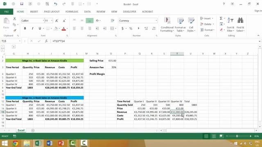Click the orientation text angle icon
262x147 pixels.
tap(97, 20)
